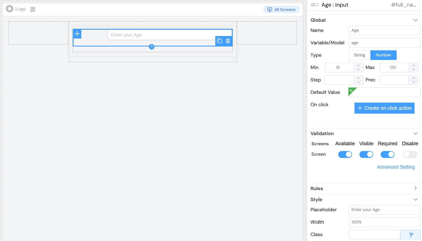The width and height of the screenshot is (422, 241).
Task: Increase the Max value
Action: click(413, 65)
